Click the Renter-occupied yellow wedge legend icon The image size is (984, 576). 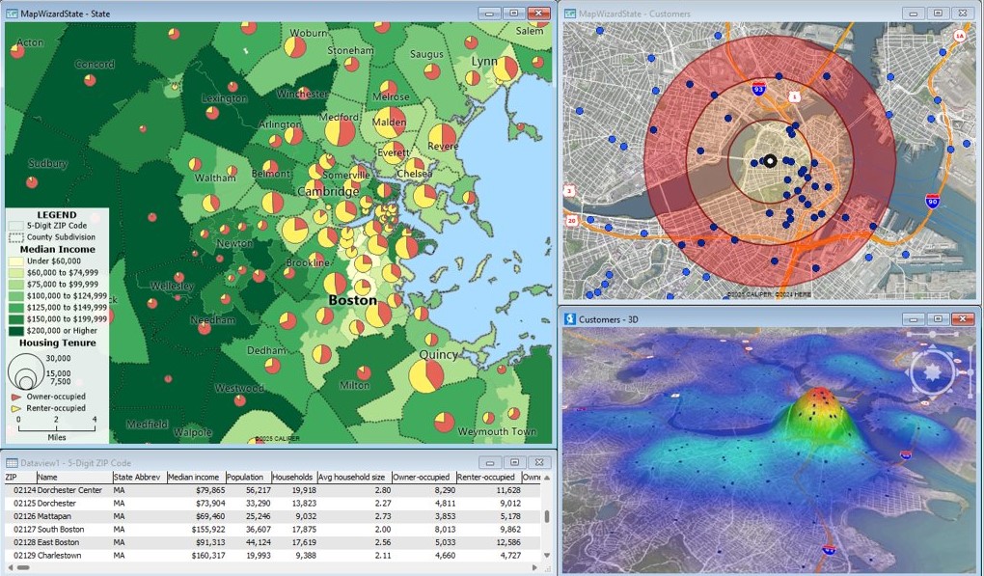click(16, 408)
